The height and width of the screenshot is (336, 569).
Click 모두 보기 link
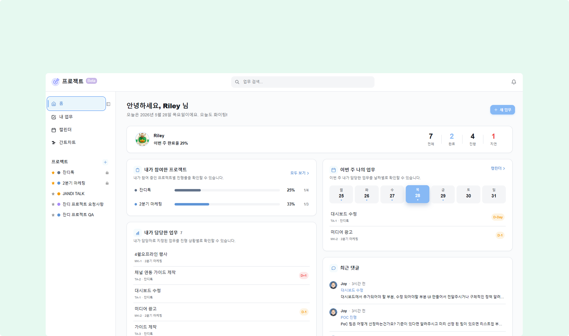pyautogui.click(x=299, y=173)
